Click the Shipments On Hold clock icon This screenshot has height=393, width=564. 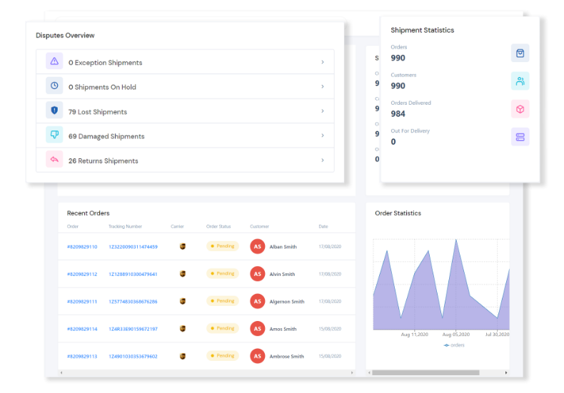click(x=54, y=86)
